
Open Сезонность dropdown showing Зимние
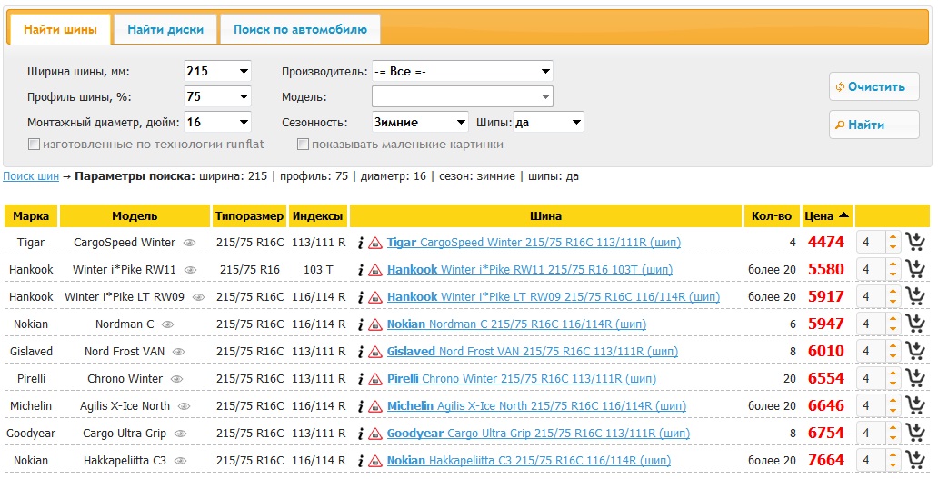(x=420, y=122)
